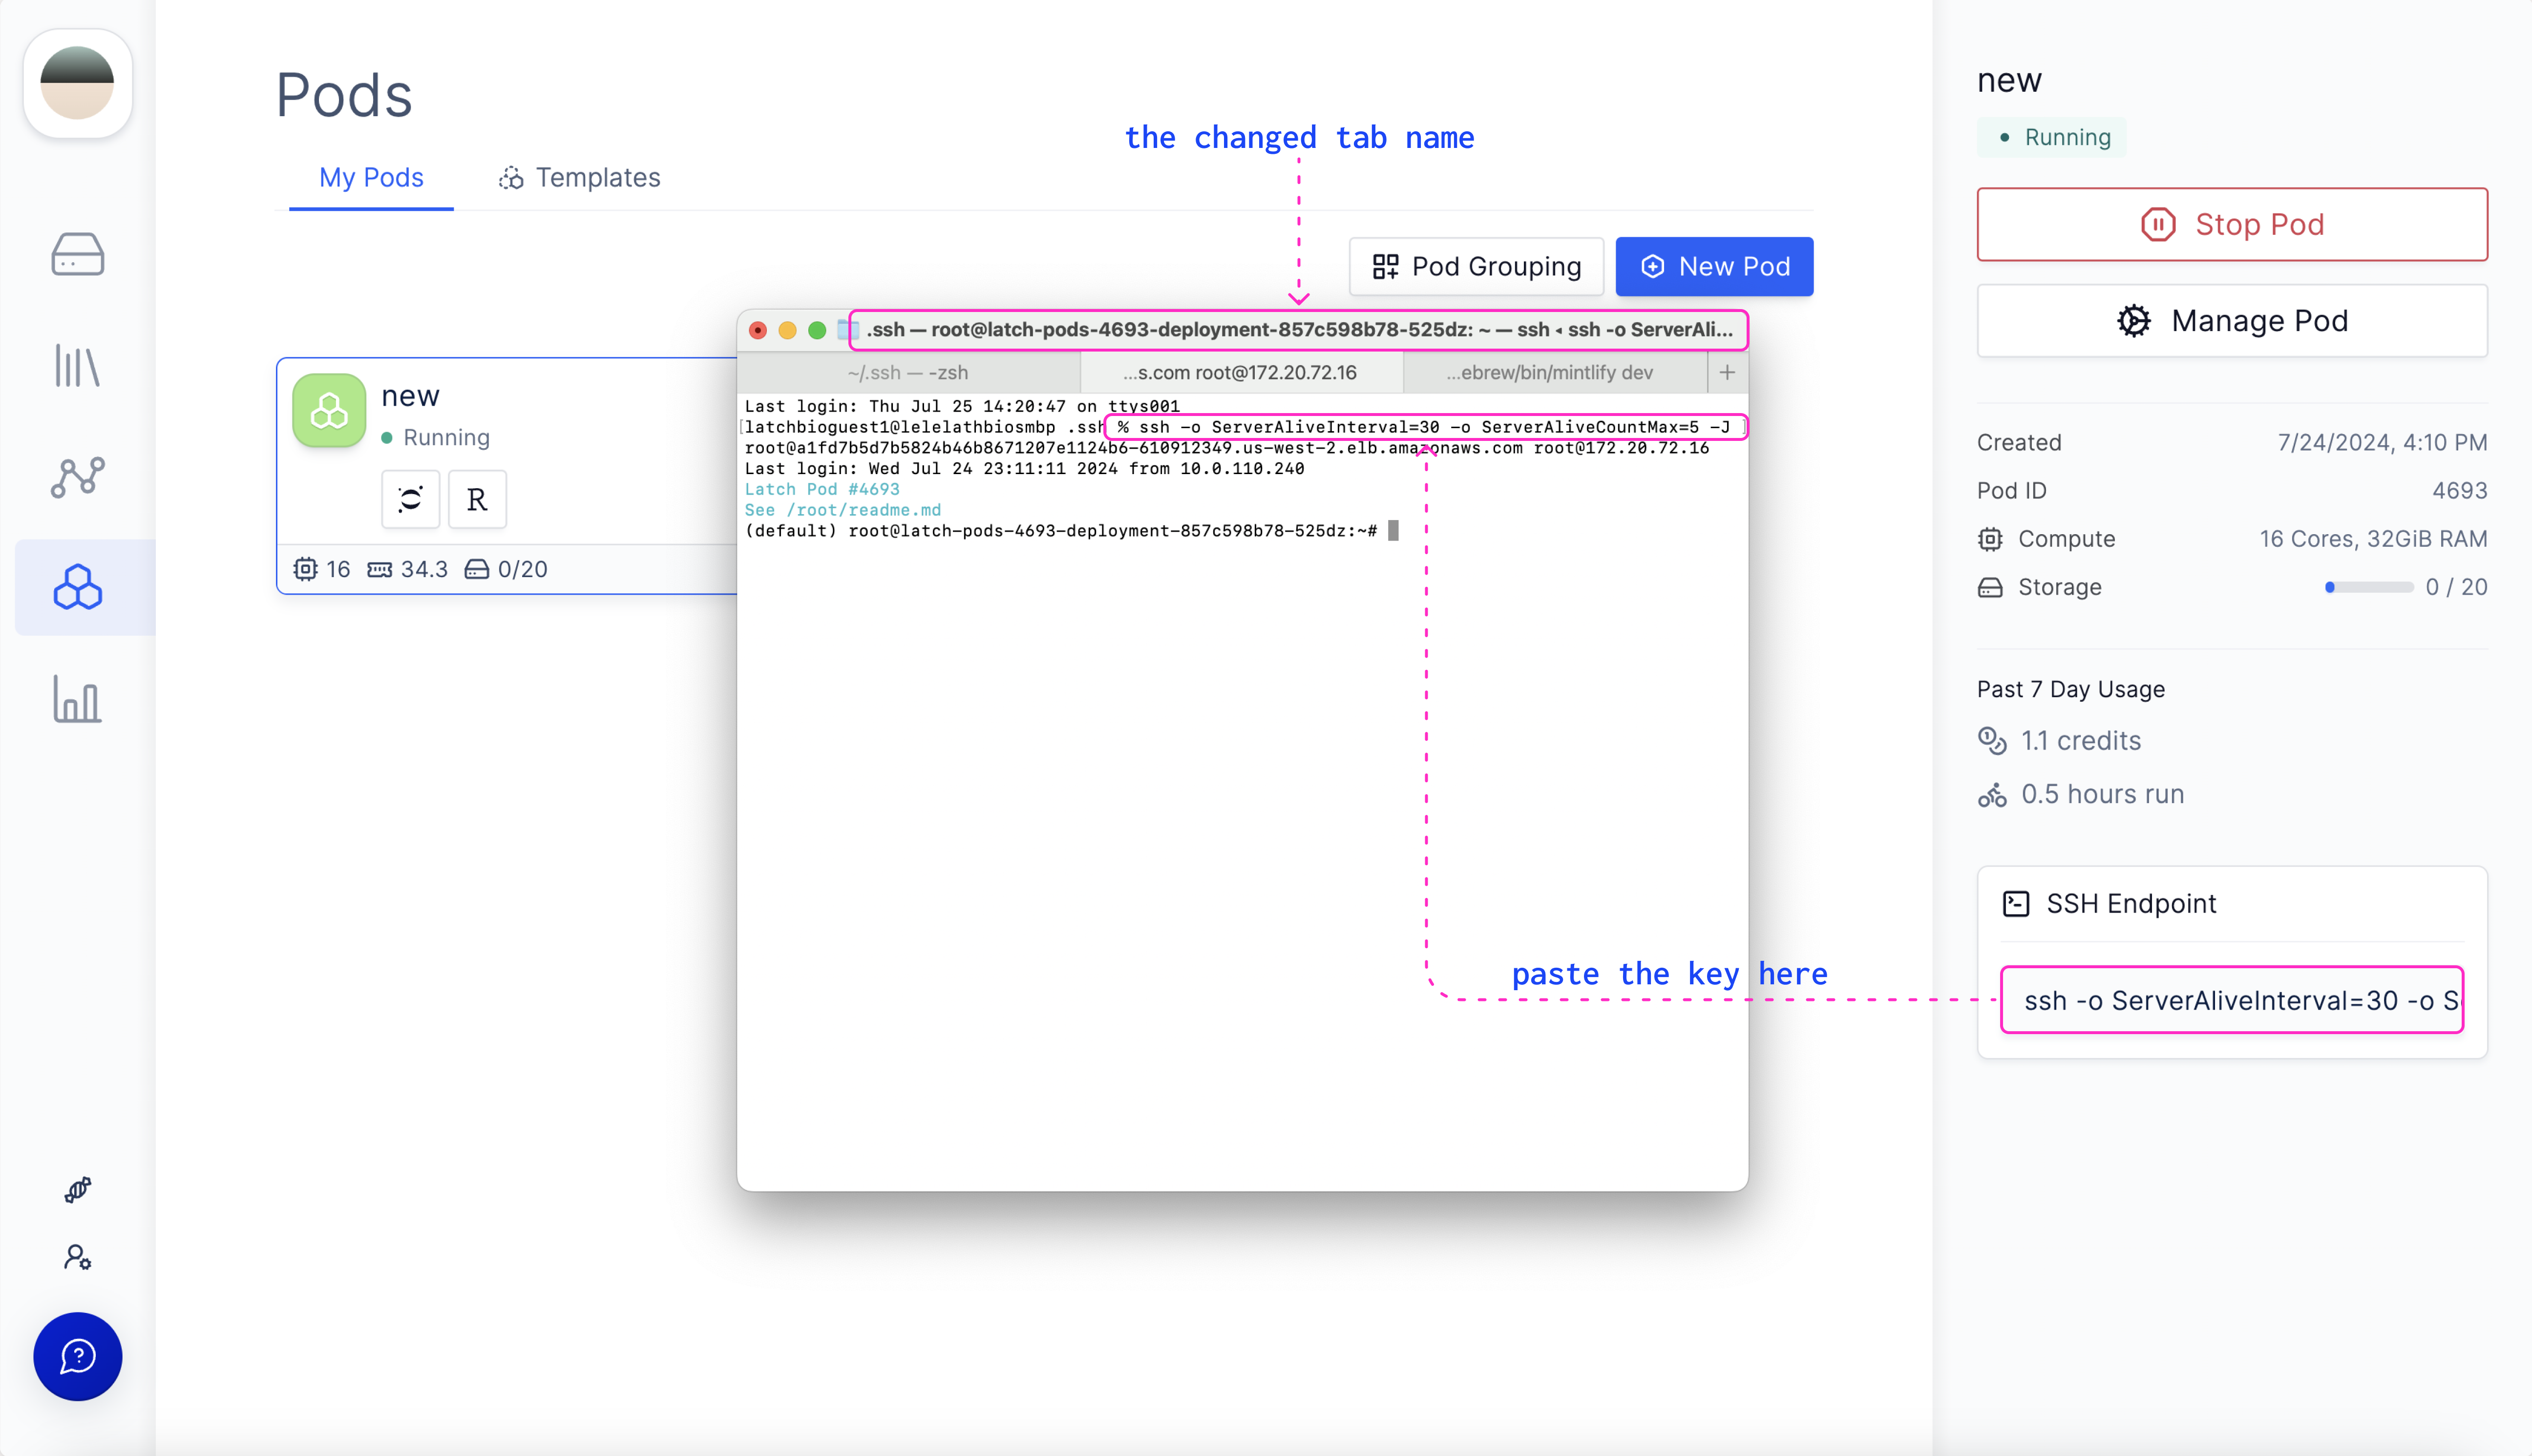Click the Pod Grouping button
Viewport: 2532px width, 1456px height.
[1476, 266]
